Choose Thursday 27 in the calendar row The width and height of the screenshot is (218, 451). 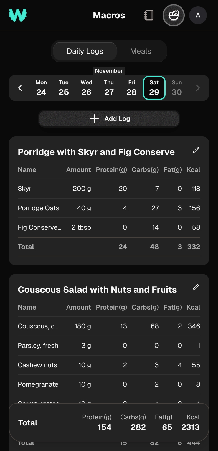pos(109,88)
